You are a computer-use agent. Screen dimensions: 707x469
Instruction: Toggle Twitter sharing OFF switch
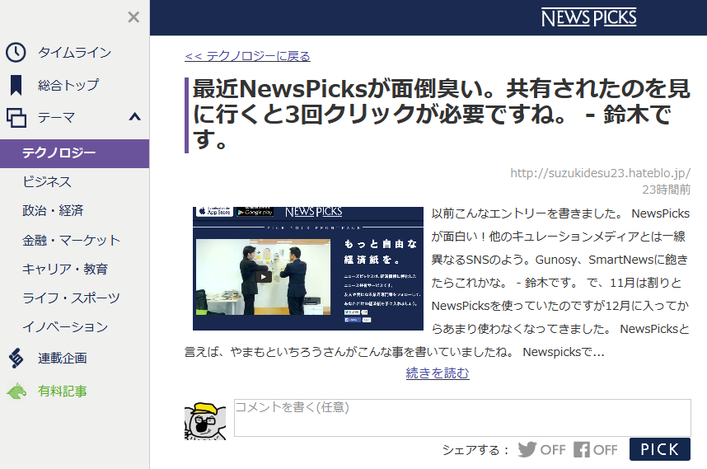541,449
